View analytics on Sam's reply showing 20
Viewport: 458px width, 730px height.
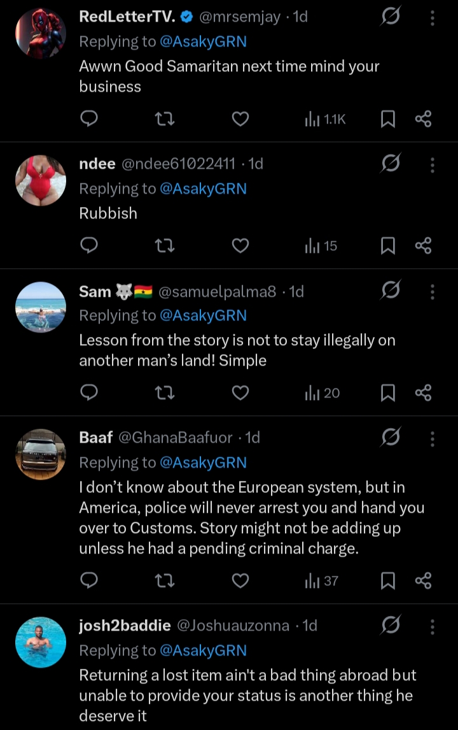click(323, 393)
